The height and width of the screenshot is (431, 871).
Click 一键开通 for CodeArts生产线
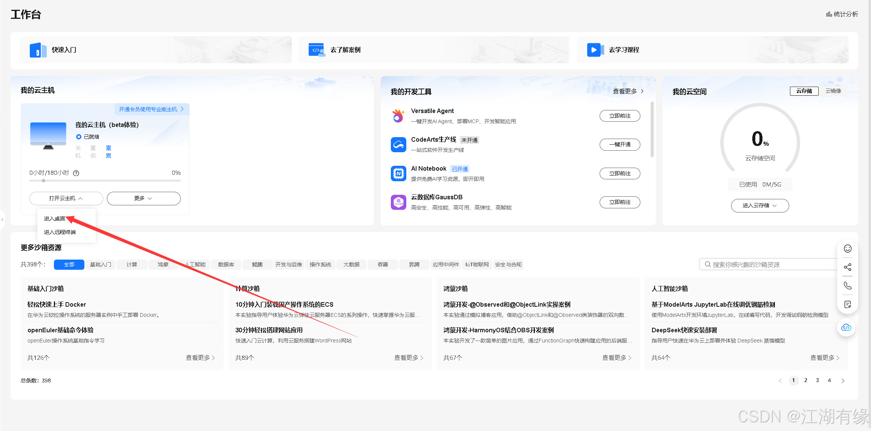pos(620,145)
